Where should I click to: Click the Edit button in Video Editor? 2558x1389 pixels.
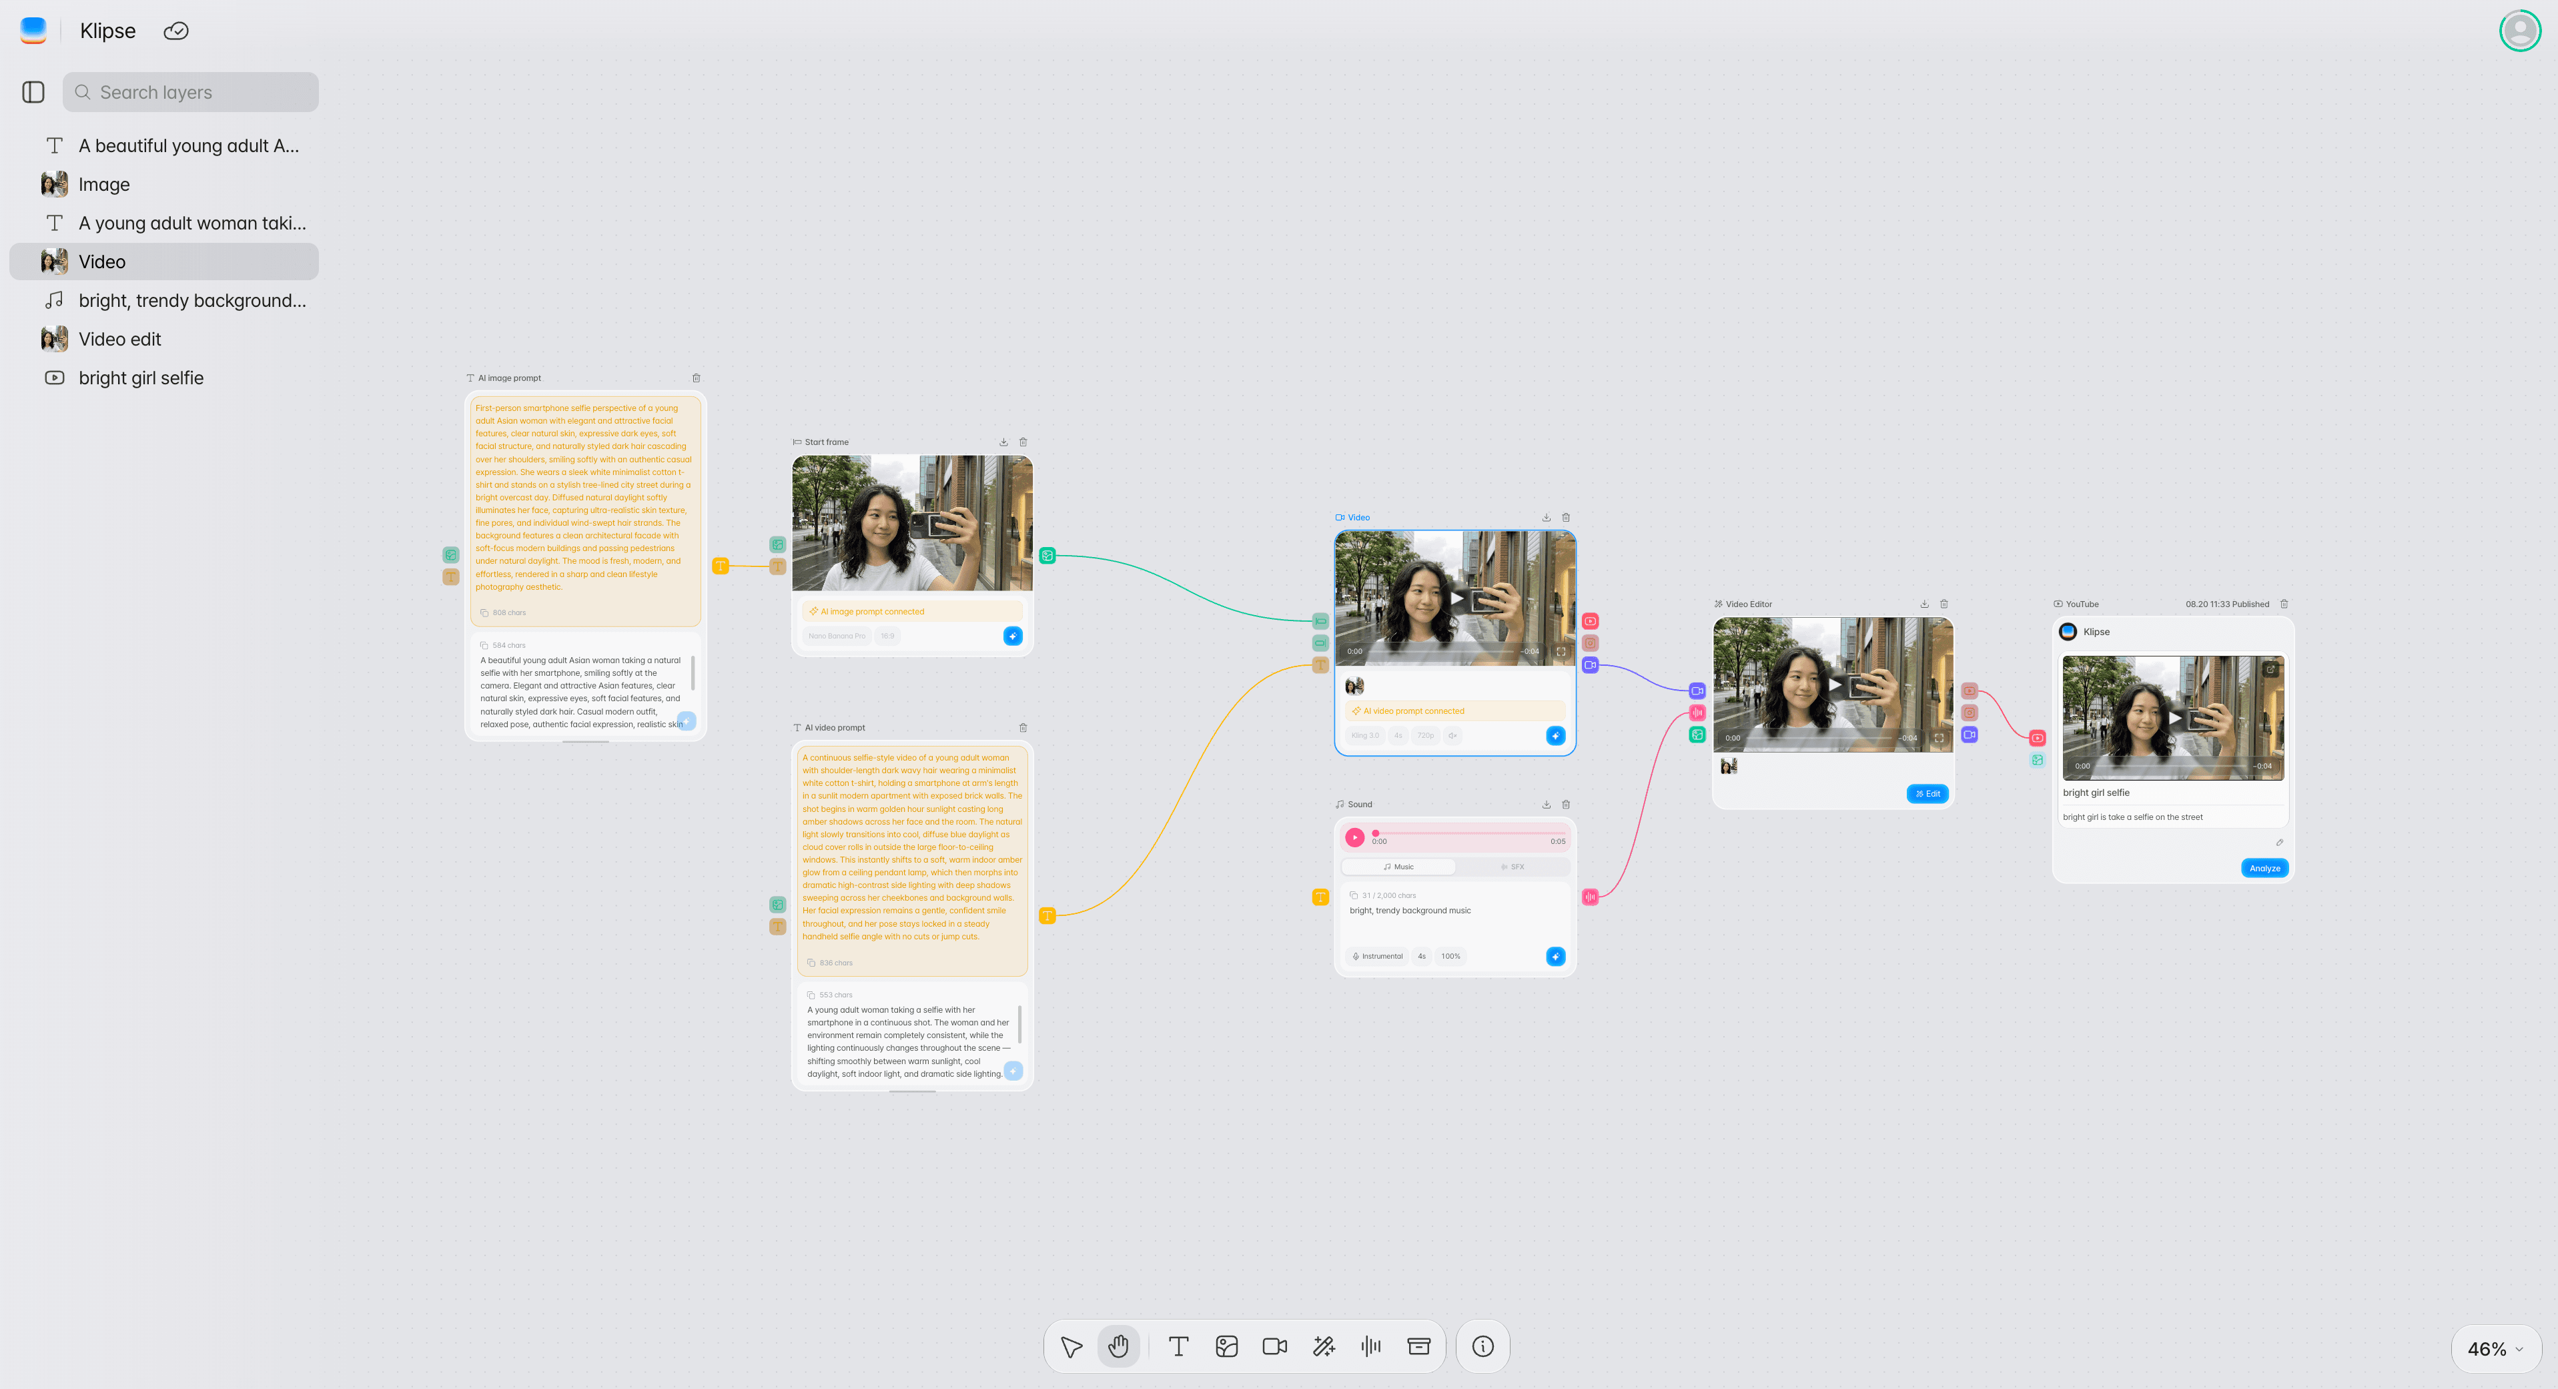pos(1928,793)
